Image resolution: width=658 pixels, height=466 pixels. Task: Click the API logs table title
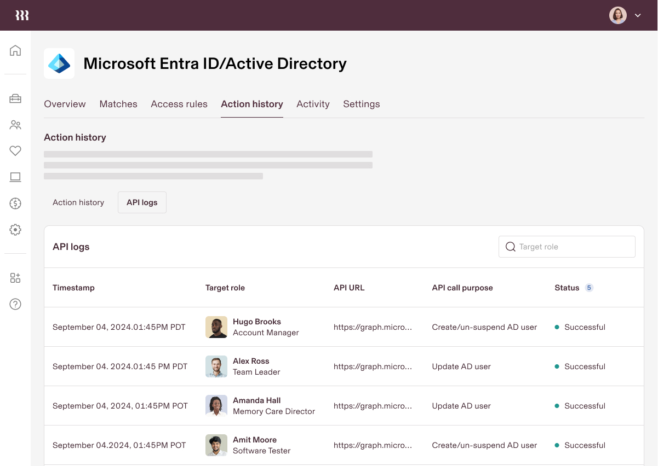71,247
